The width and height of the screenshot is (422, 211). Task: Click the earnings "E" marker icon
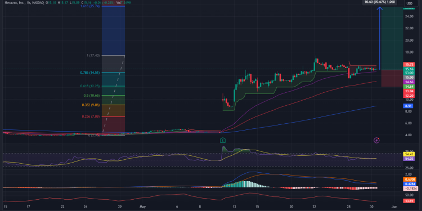coord(223,140)
